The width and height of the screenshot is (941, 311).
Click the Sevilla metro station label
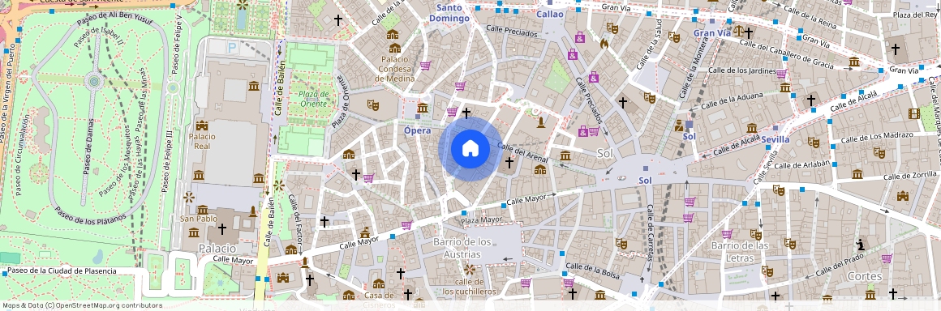[776, 139]
